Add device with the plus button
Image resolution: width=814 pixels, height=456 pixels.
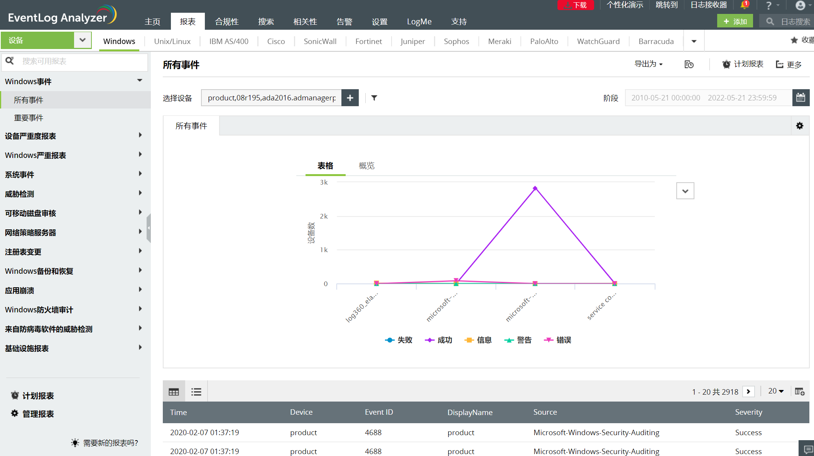pos(350,98)
